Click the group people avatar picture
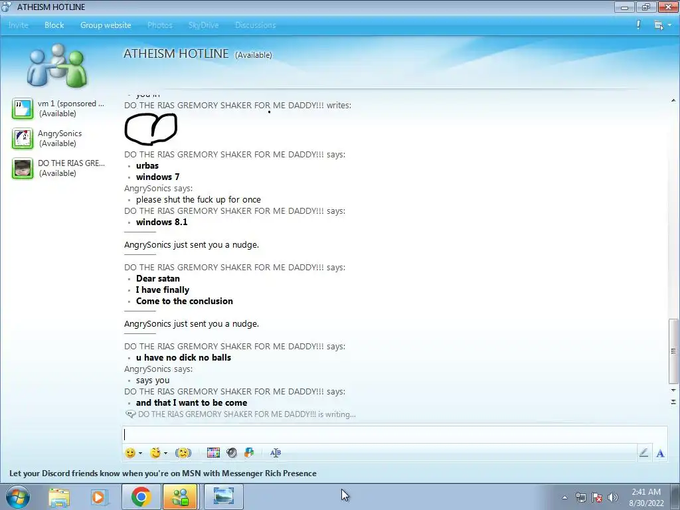Screen dimensions: 680x510 coord(57,65)
